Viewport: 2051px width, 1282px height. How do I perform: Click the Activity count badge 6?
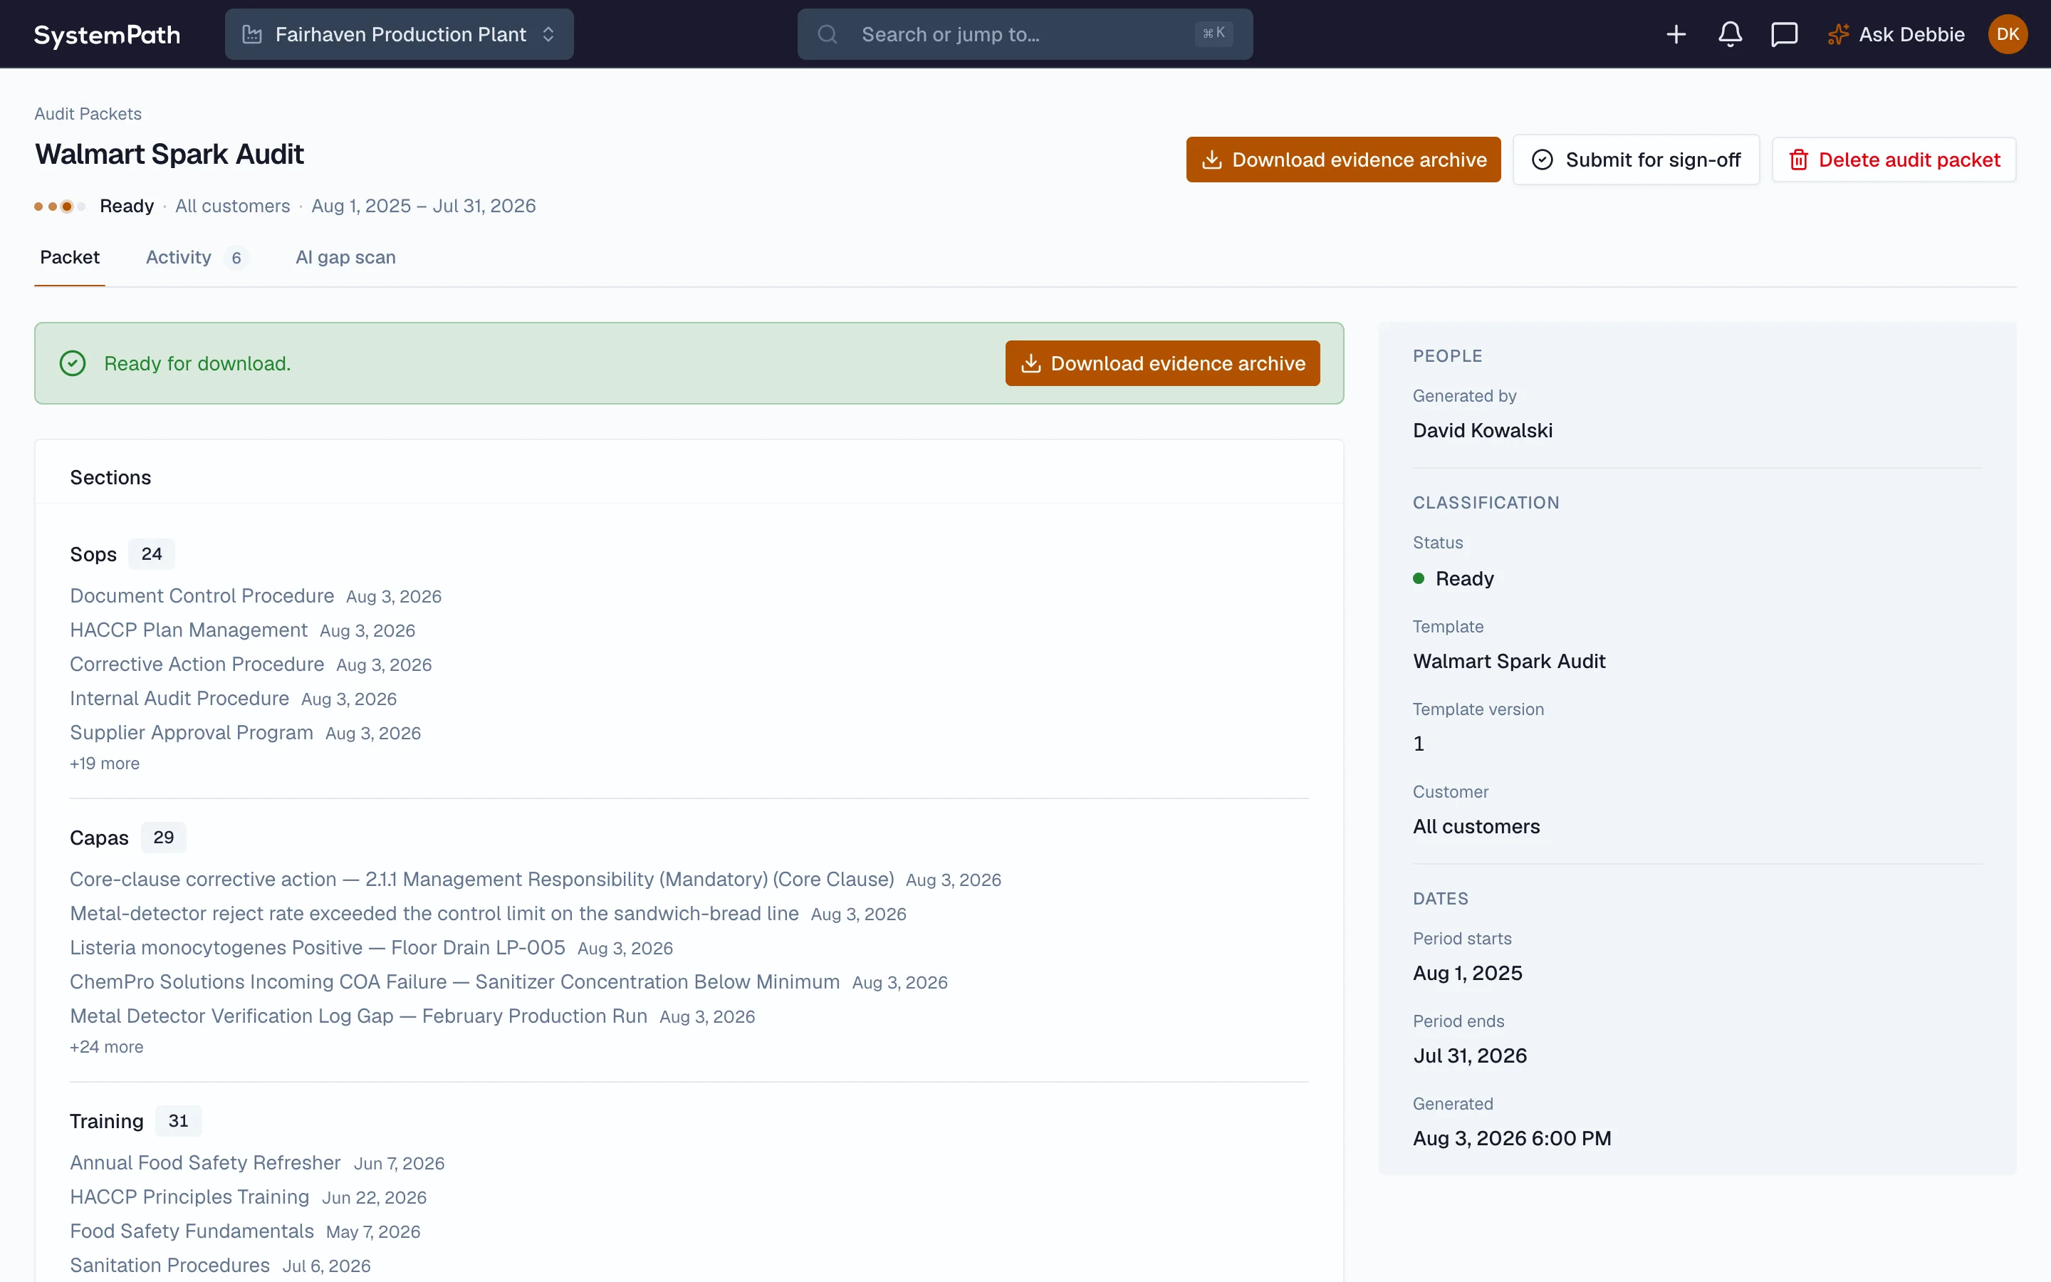[x=236, y=258]
